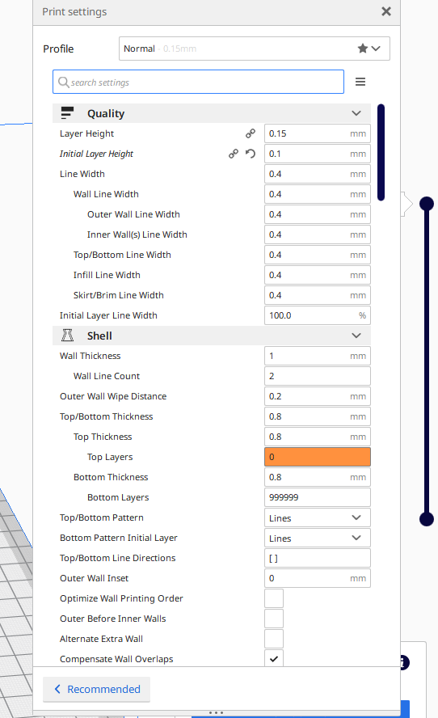Edit the Infill Line Width field
This screenshot has height=718, width=438.
coord(317,275)
